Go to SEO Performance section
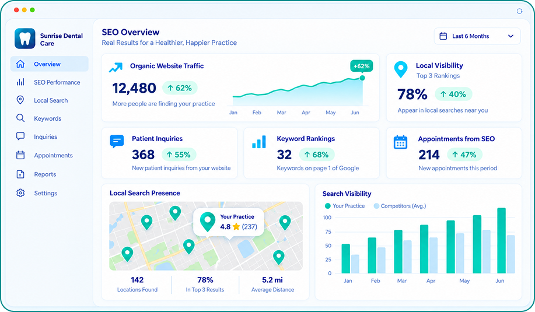The width and height of the screenshot is (535, 312). [50, 82]
